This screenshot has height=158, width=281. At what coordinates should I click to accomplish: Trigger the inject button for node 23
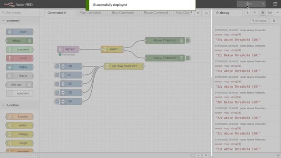(57, 93)
